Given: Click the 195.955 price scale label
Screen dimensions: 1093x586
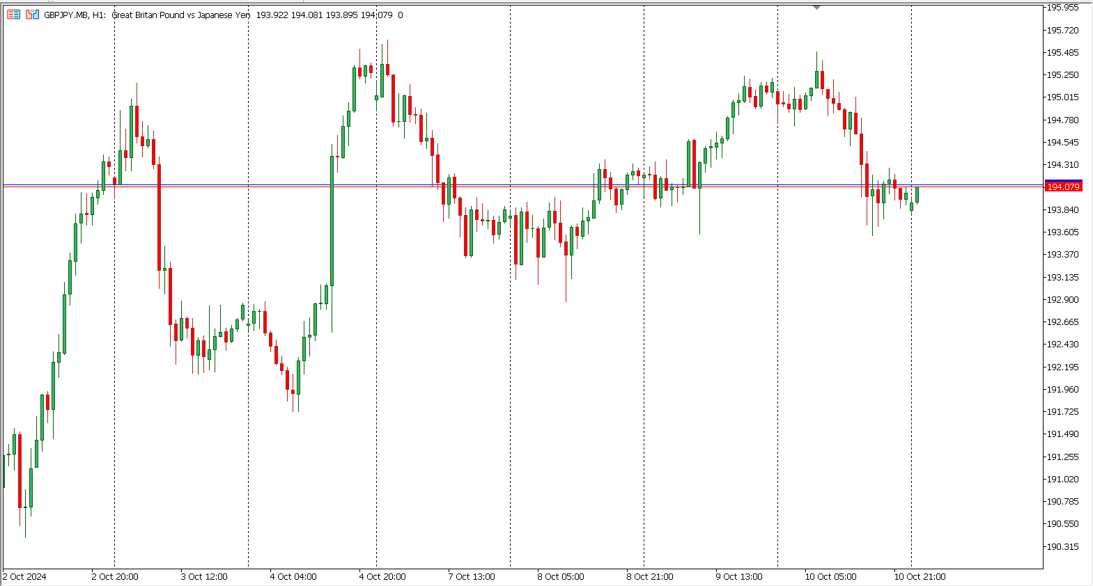Looking at the screenshot, I should (1063, 8).
